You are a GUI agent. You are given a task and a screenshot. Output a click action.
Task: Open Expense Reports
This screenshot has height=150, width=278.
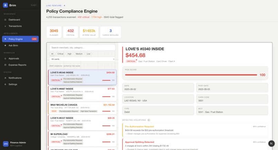coord(20,65)
